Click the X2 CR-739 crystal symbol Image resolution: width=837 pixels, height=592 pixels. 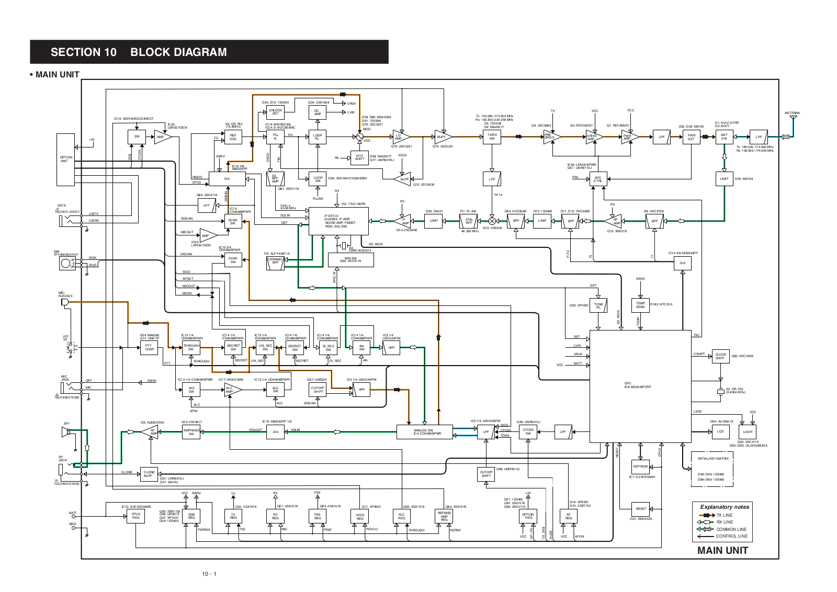(x=720, y=392)
